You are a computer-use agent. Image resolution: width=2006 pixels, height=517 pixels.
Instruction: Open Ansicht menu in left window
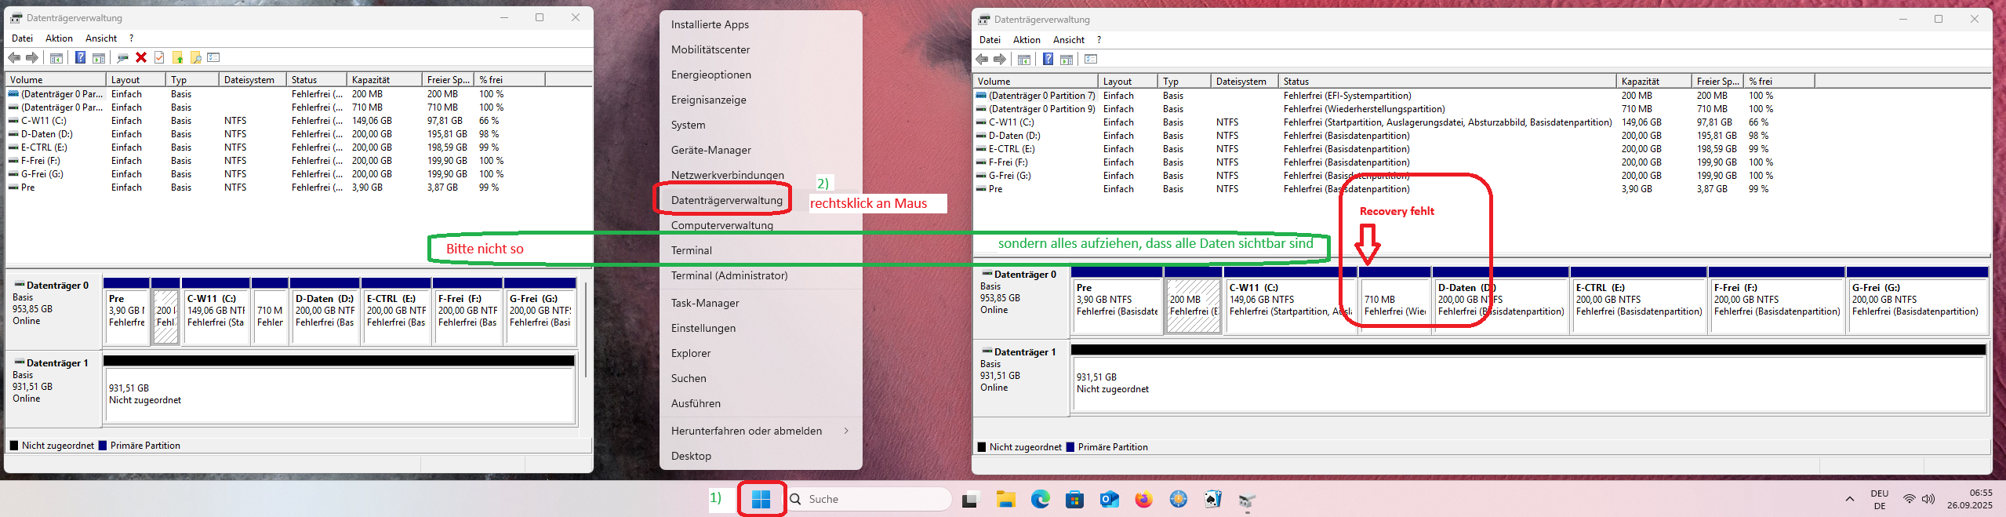(101, 38)
